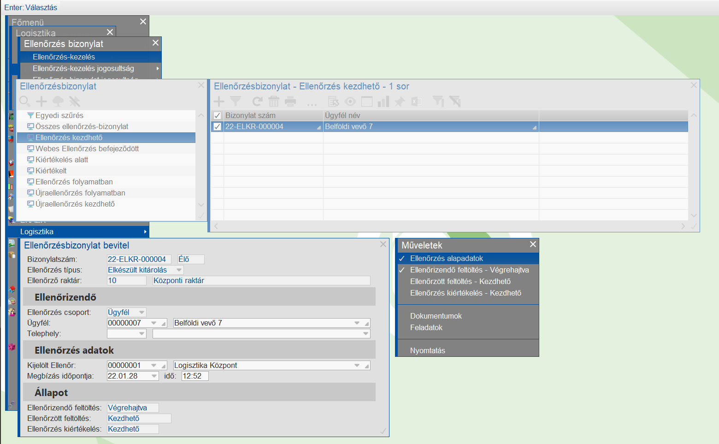Image resolution: width=719 pixels, height=444 pixels.
Task: Click the Ügyfél név column header
Action: 431,115
